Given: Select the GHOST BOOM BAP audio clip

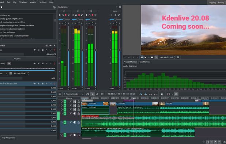Looking at the screenshot, I should tap(138, 132).
